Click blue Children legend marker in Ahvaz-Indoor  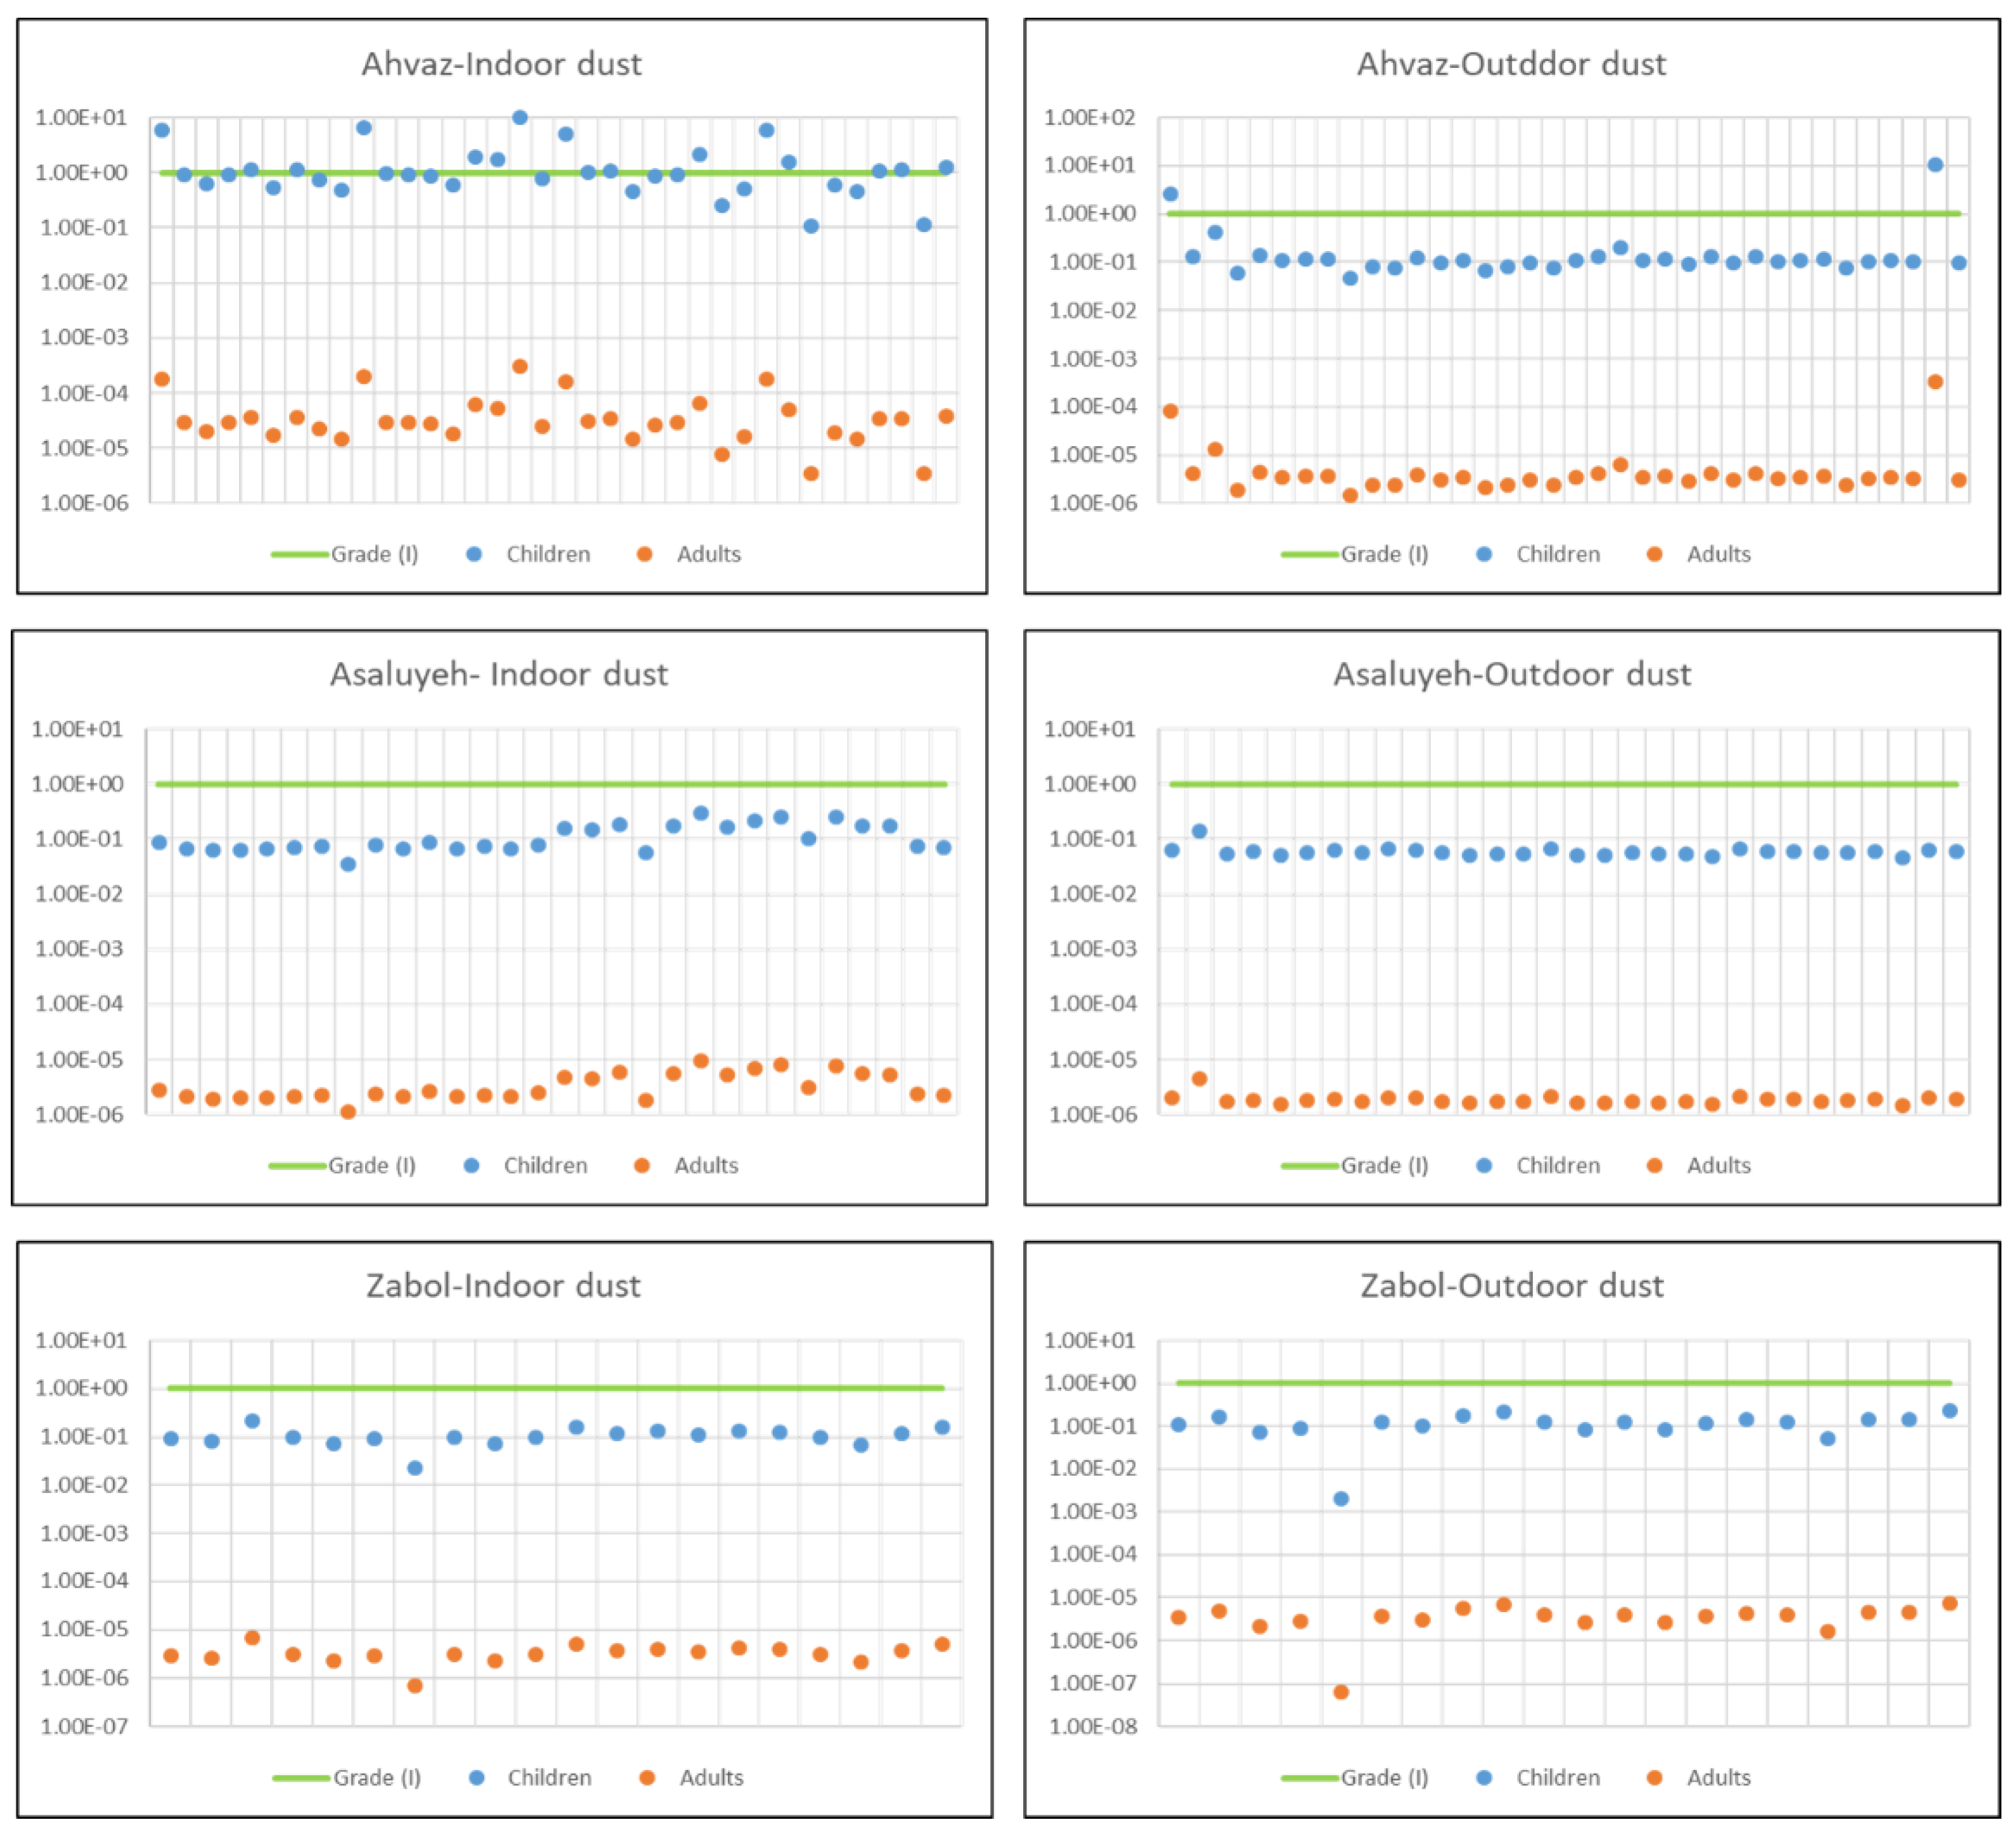point(474,554)
